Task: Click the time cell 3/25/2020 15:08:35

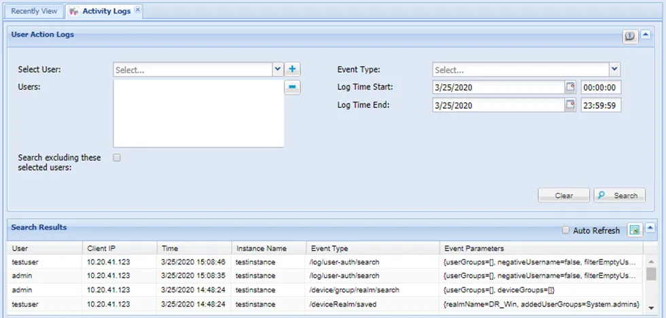Action: coord(194,276)
